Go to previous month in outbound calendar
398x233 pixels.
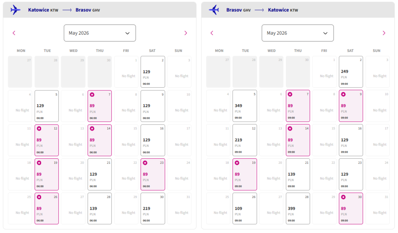coord(14,33)
